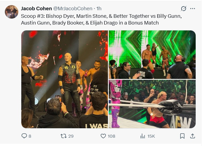
Task: Click the reply speech bubble icon
Action: [x=24, y=136]
